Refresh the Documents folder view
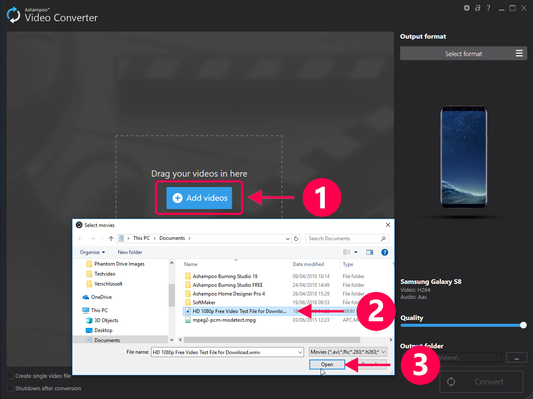 pyautogui.click(x=296, y=239)
